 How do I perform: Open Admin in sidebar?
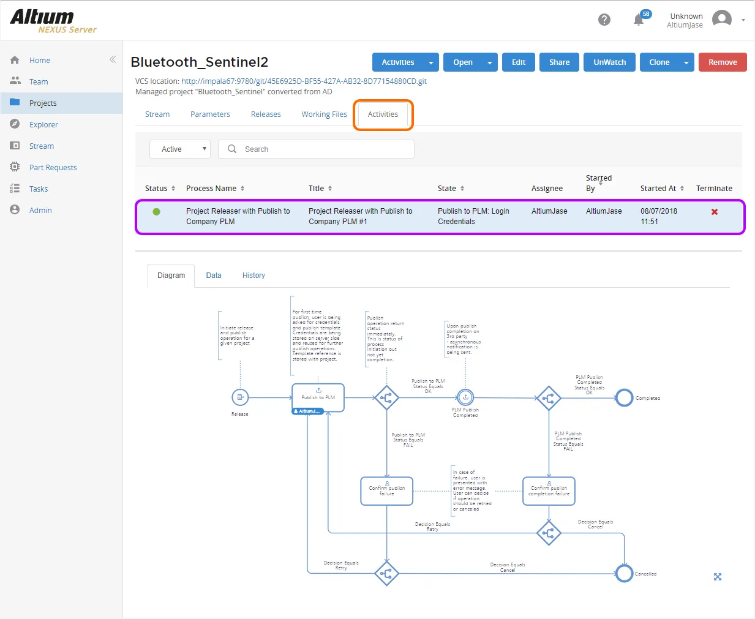click(40, 211)
